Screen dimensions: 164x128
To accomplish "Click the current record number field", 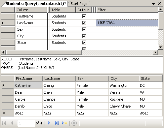I will (x=26, y=123).
